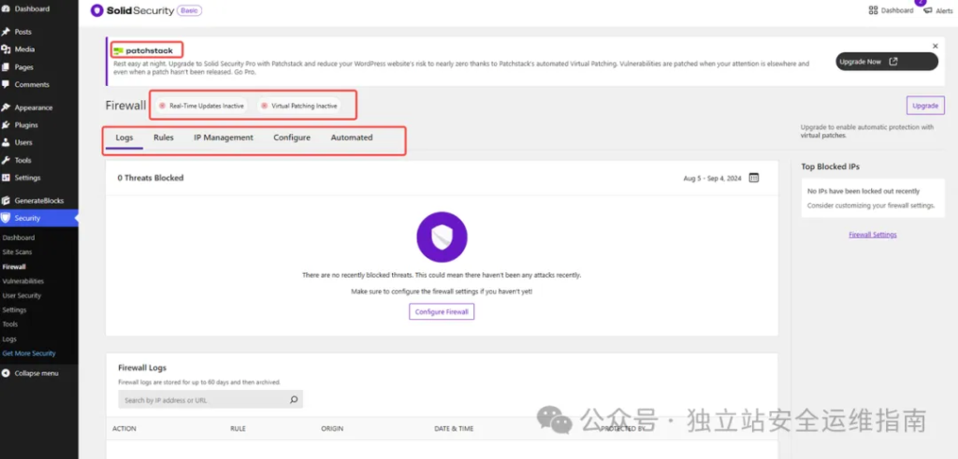Click the Top Blocked IPs heading
Viewport: 958px width, 459px height.
(x=831, y=166)
